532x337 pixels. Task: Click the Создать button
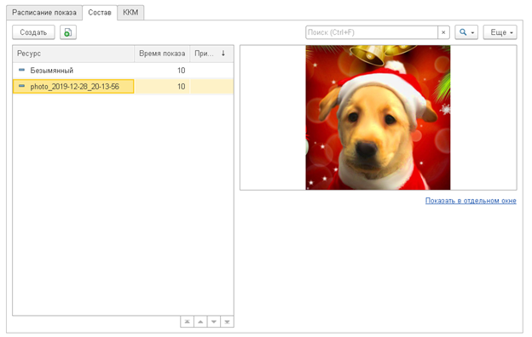coord(33,32)
